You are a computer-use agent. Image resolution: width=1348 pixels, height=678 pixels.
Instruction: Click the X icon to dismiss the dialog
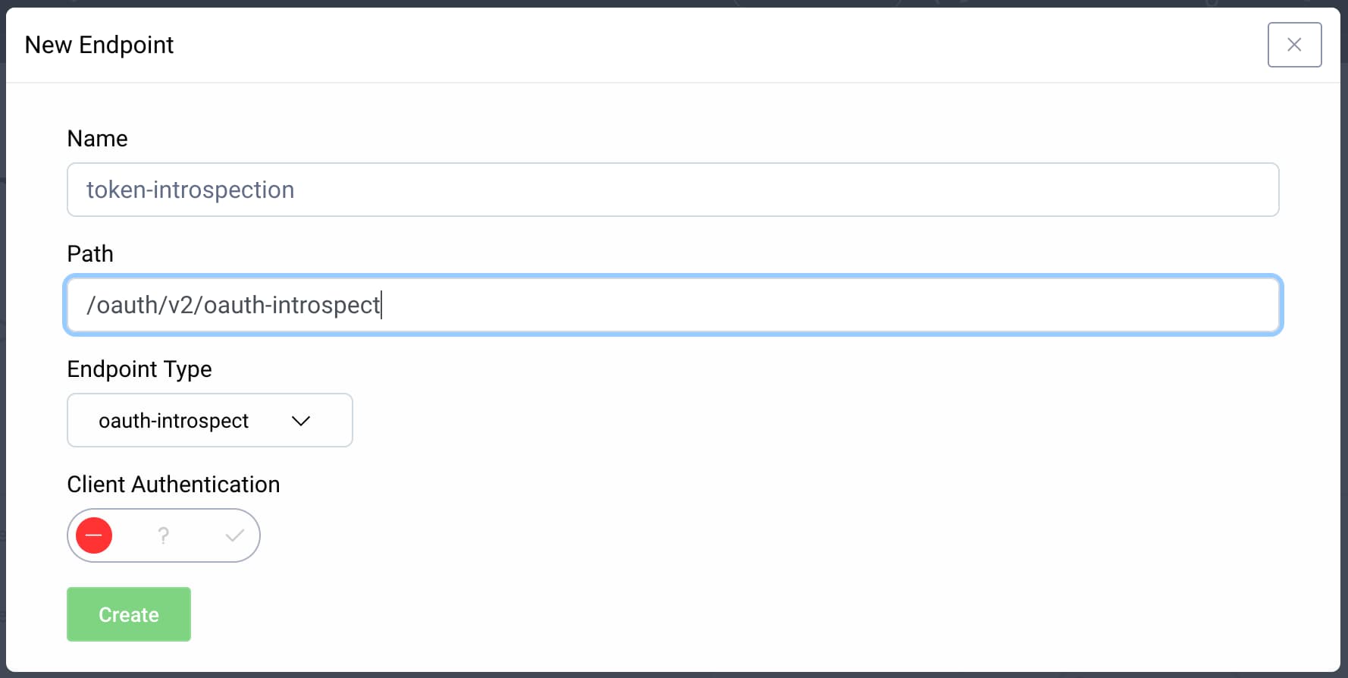click(1294, 45)
